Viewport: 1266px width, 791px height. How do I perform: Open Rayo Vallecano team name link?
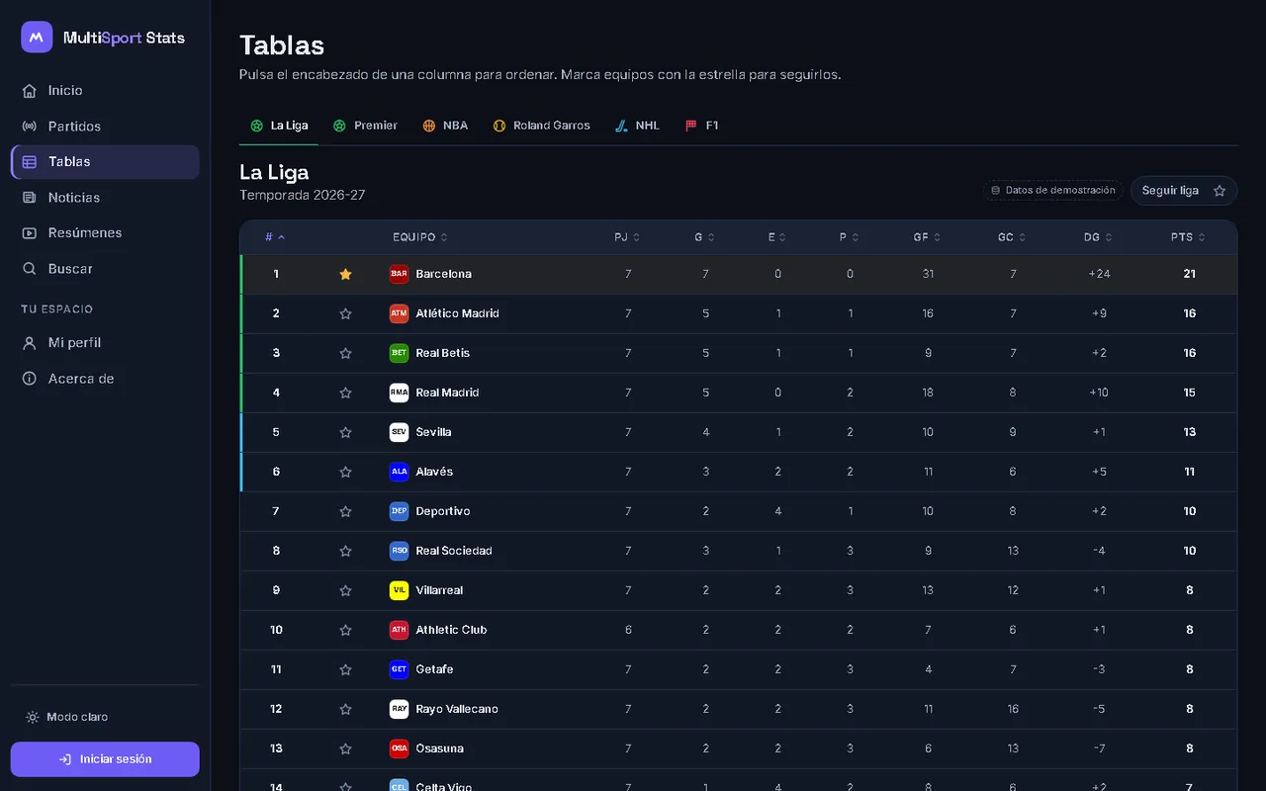tap(457, 709)
